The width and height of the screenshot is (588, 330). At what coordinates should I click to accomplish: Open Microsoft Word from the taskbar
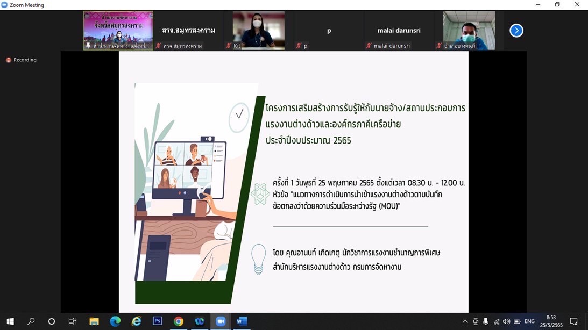(242, 321)
